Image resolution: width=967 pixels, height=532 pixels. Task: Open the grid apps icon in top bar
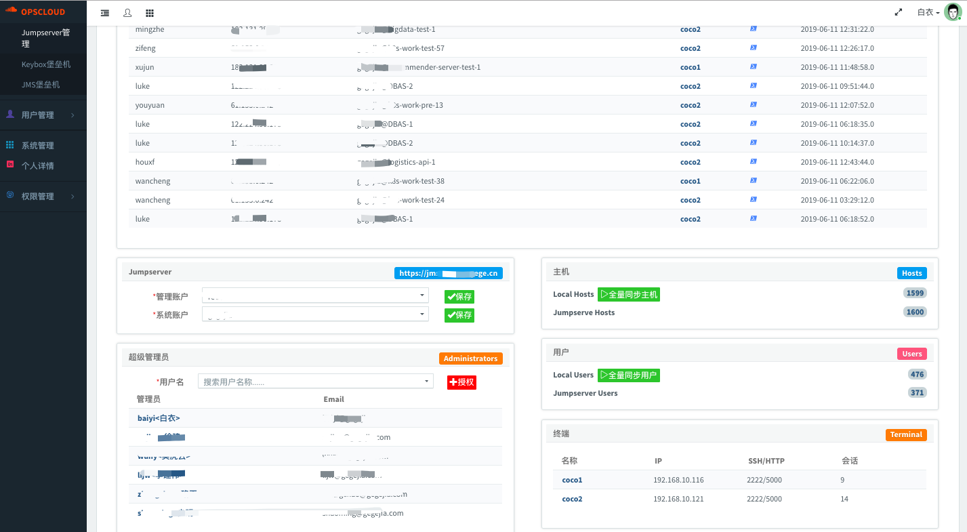point(150,13)
